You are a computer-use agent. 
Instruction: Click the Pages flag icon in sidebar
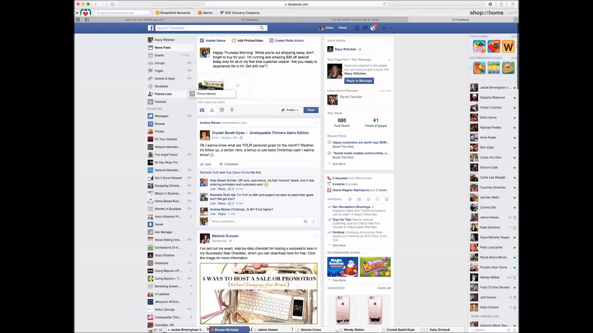(x=150, y=71)
